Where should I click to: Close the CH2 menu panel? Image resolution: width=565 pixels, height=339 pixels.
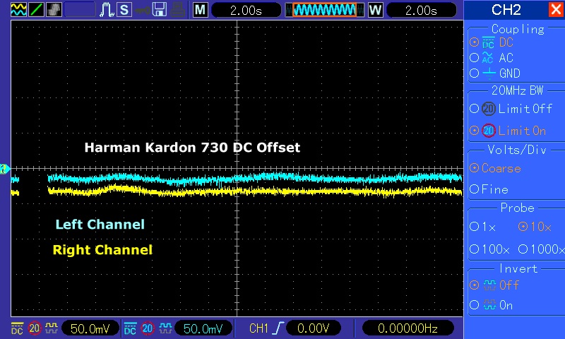point(556,9)
